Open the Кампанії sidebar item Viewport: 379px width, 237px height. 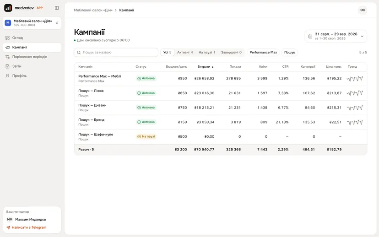[x=32, y=47]
